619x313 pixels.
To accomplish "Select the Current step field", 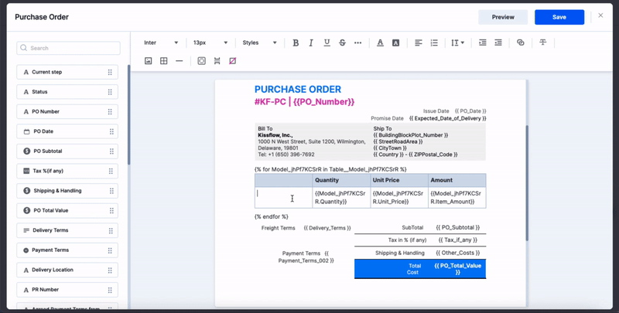I will click(x=67, y=72).
